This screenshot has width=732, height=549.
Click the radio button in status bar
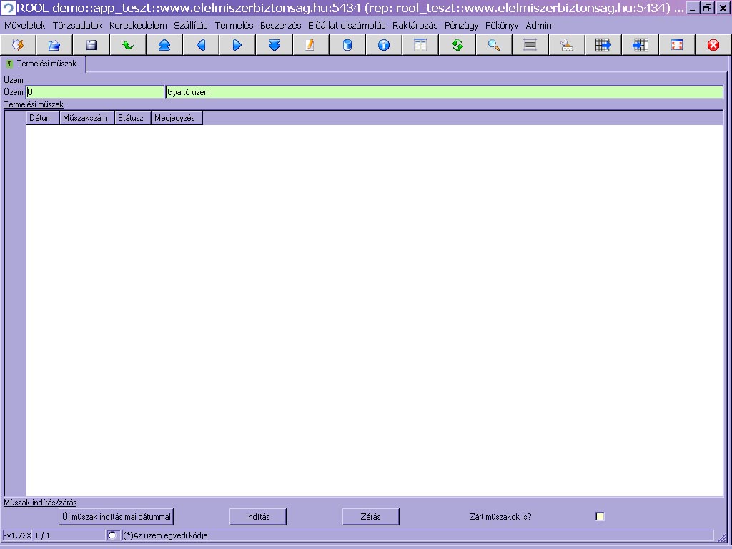[x=112, y=535]
